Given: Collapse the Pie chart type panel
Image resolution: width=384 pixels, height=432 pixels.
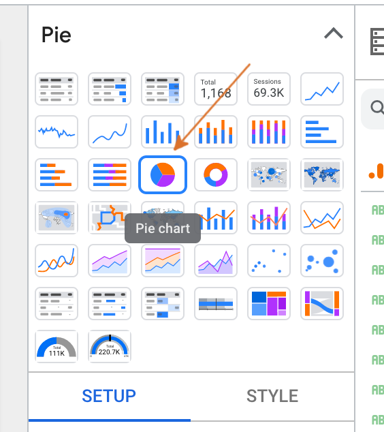Looking at the screenshot, I should 334,33.
